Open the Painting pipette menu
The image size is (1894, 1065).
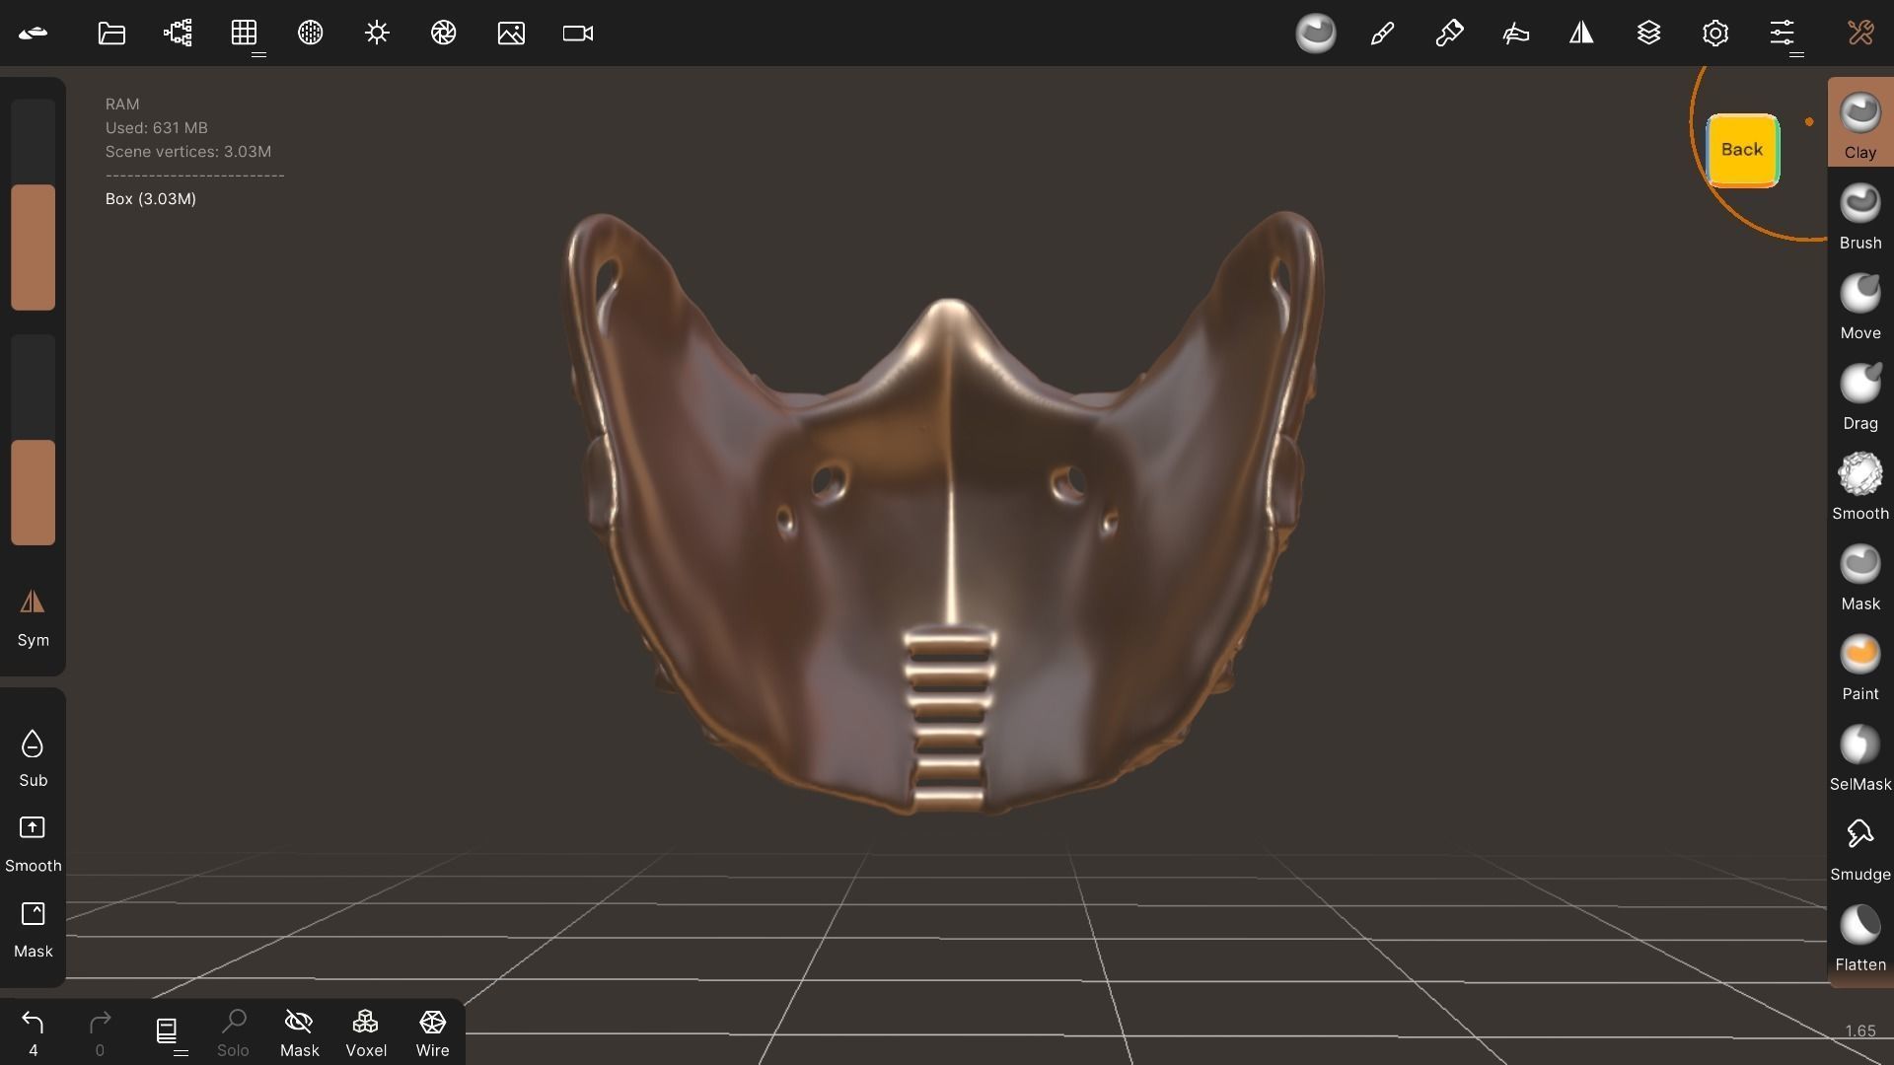pyautogui.click(x=1449, y=33)
